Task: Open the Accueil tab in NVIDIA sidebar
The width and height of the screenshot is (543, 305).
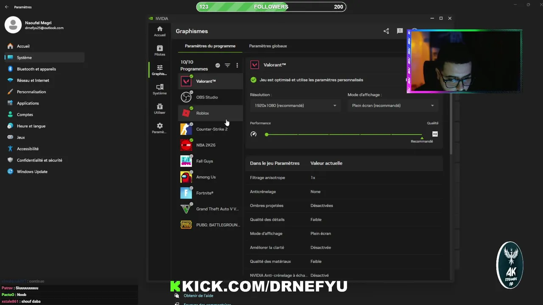Action: [160, 31]
